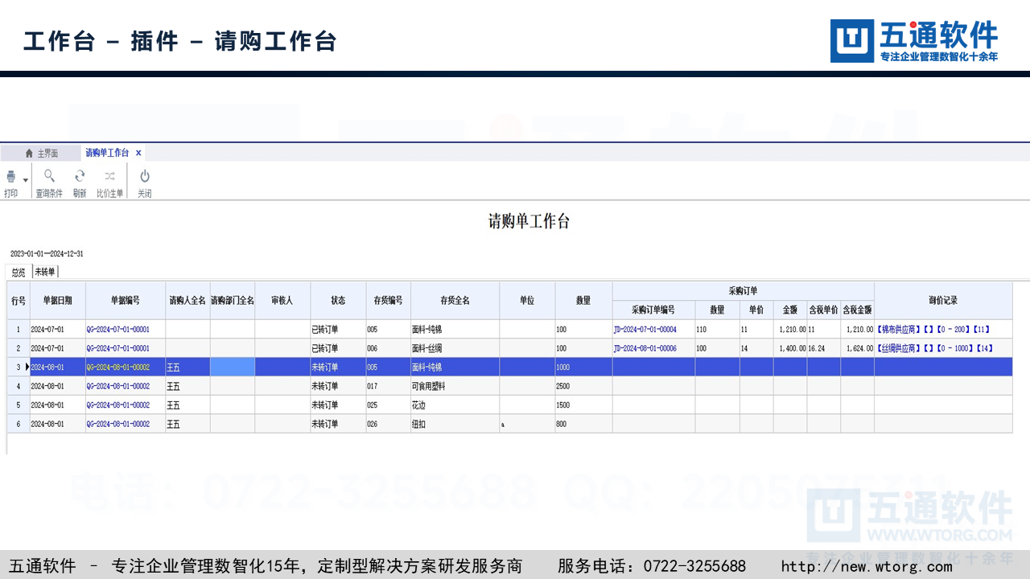Open purchase order link JD-2024-07-01-00004
Image resolution: width=1030 pixels, height=579 pixels.
pyautogui.click(x=645, y=330)
